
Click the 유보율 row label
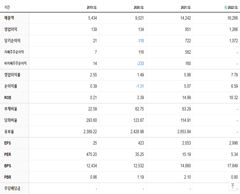[x=9, y=132]
